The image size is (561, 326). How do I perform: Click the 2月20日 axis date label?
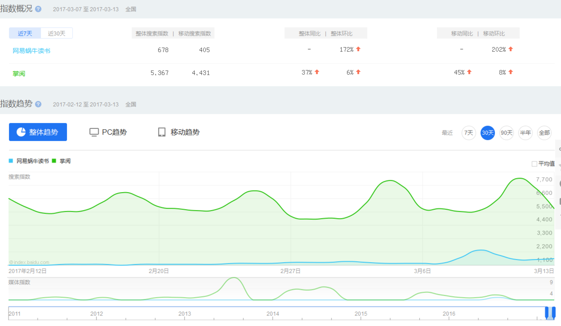pyautogui.click(x=159, y=271)
